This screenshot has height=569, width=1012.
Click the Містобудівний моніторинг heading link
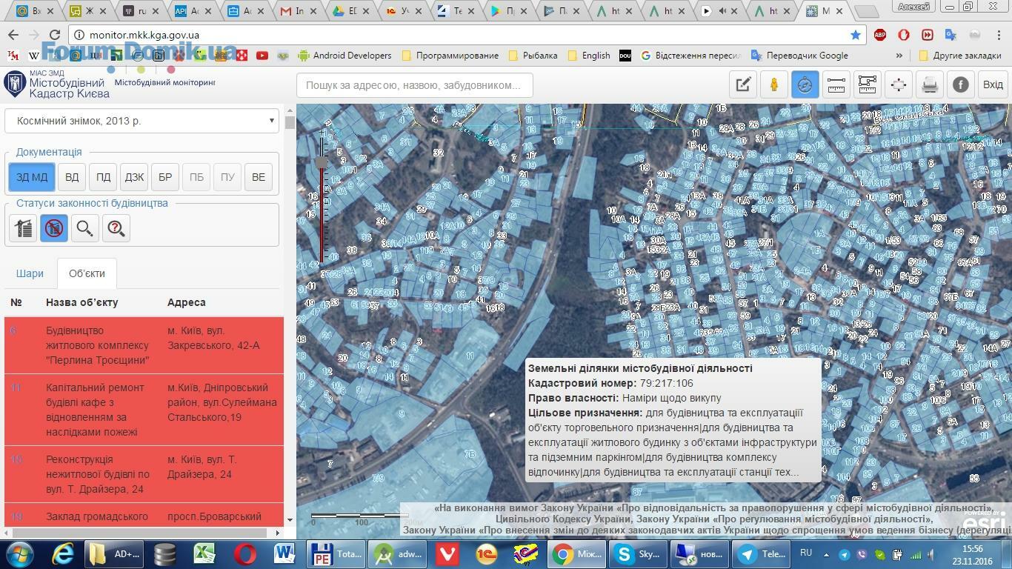point(164,82)
